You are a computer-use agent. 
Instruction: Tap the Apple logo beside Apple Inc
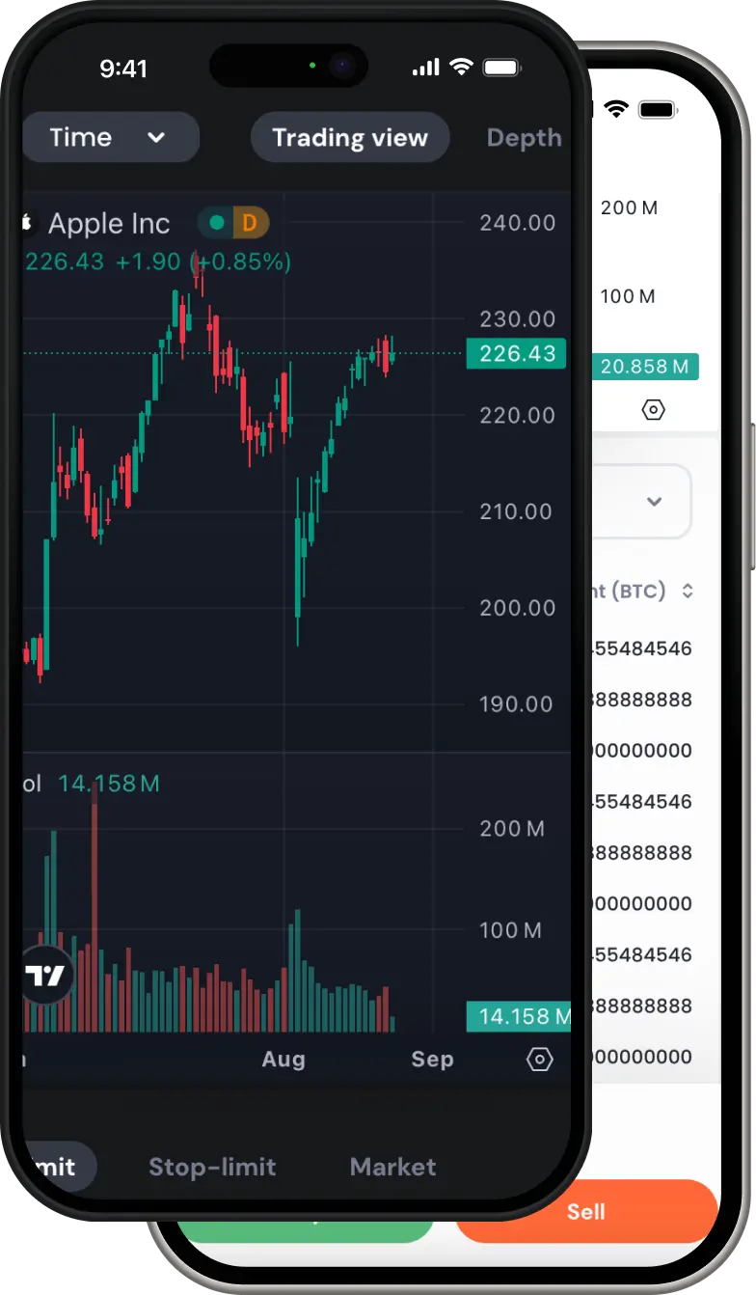click(26, 224)
